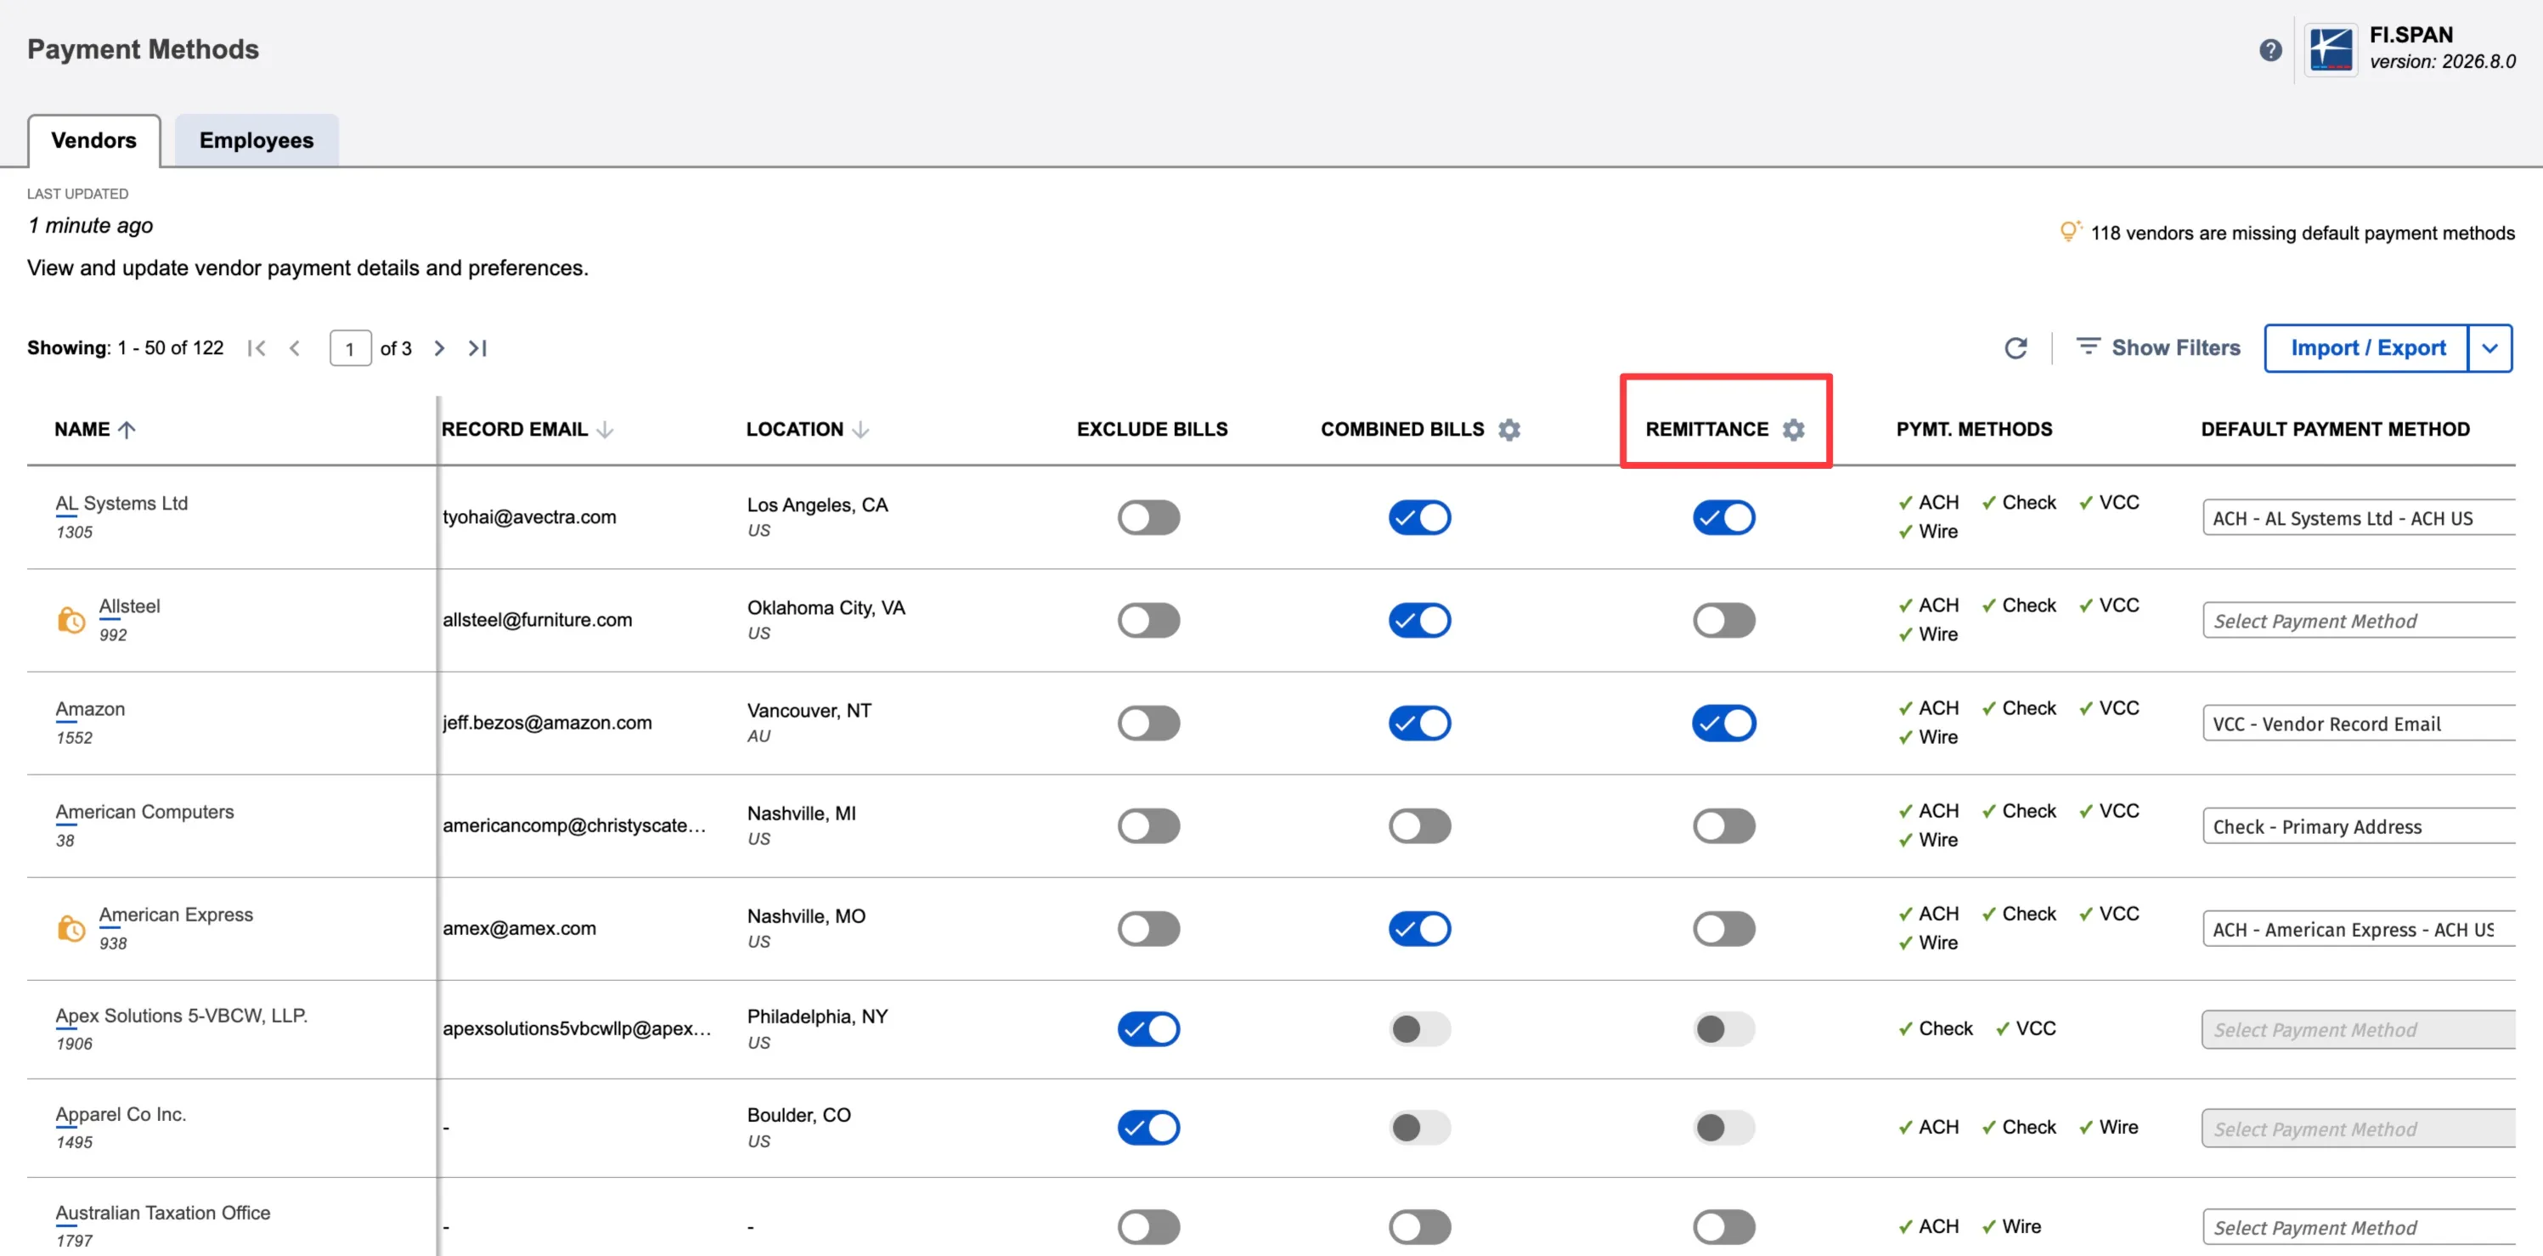Screen dimensions: 2543x1256
Task: Click location Oklahoma City, VA
Action: click(826, 608)
